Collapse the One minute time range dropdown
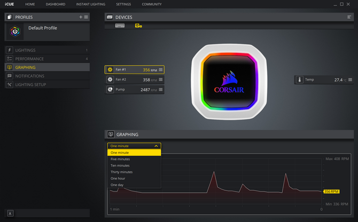The width and height of the screenshot is (358, 222). click(x=134, y=146)
